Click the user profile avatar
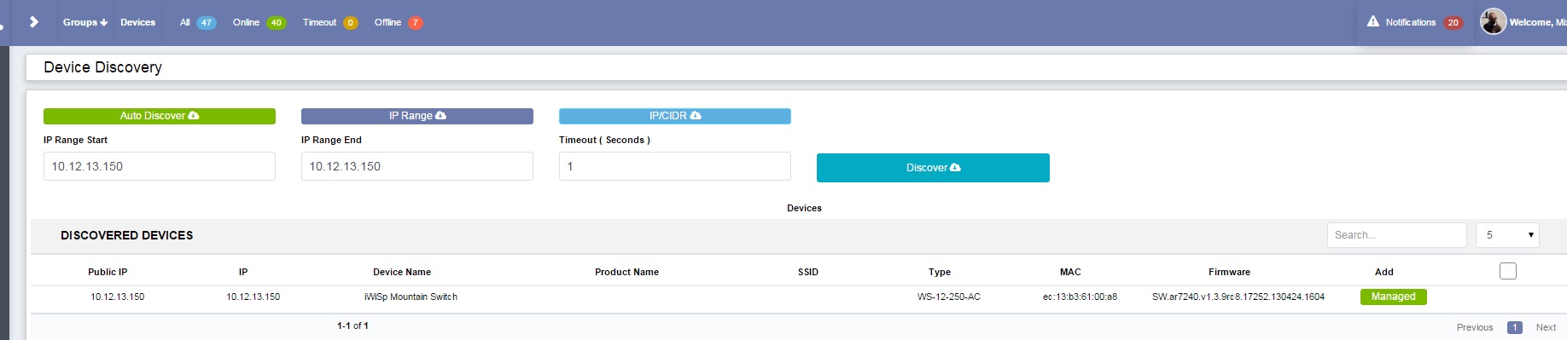 tap(1493, 21)
